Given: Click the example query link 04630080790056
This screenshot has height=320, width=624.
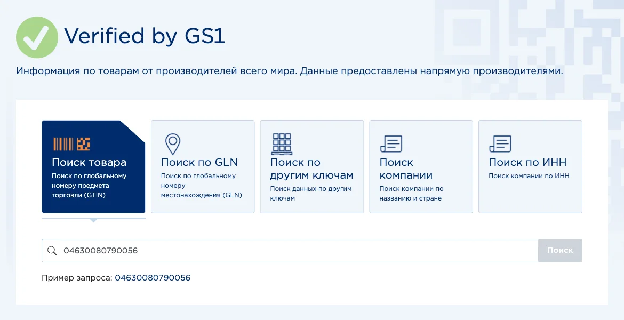Looking at the screenshot, I should point(153,278).
